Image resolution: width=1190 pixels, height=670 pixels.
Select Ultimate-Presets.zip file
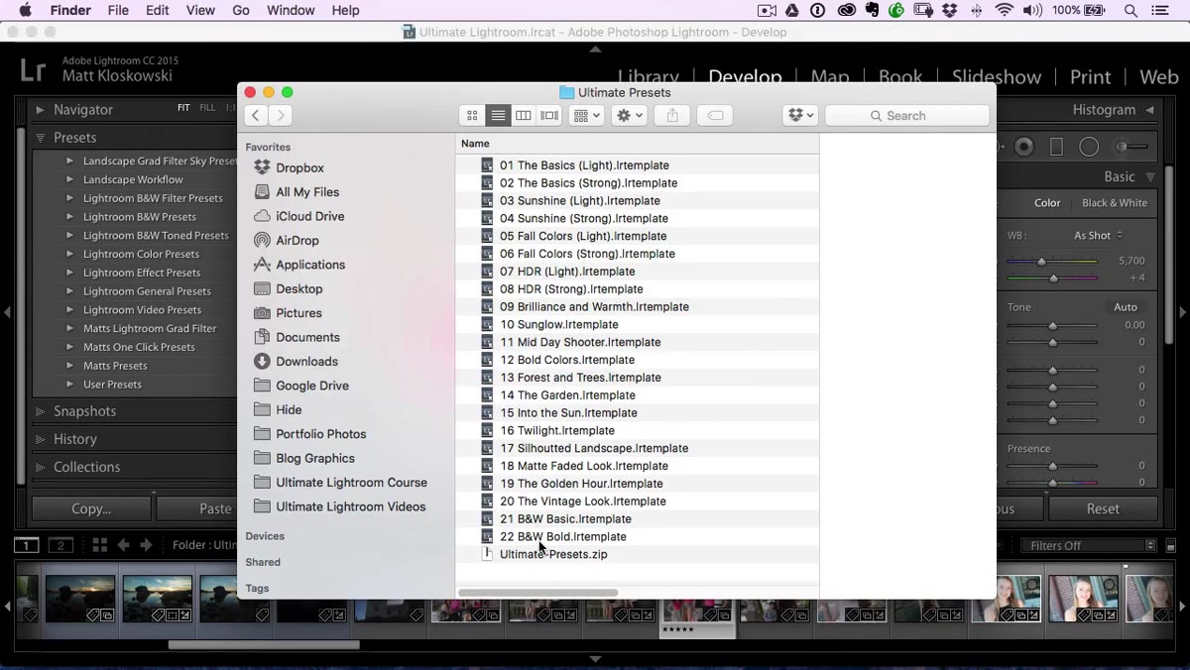tap(553, 554)
